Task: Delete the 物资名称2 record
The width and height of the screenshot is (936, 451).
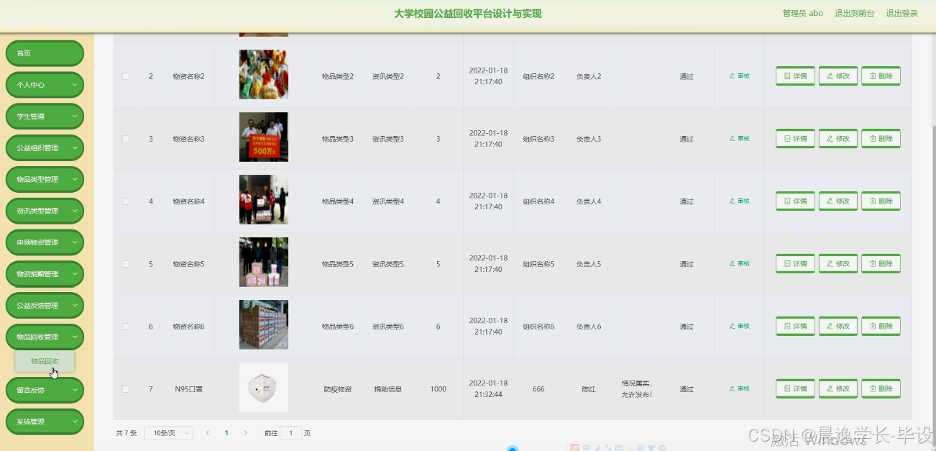Action: [x=881, y=76]
